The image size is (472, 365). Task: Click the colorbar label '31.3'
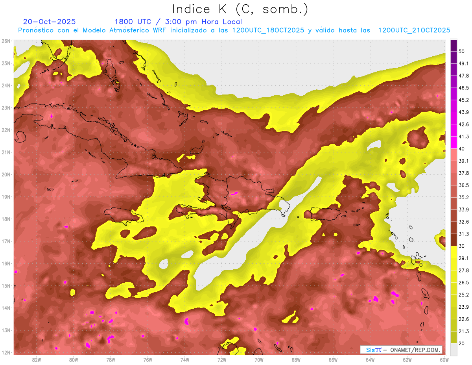coord(464,234)
